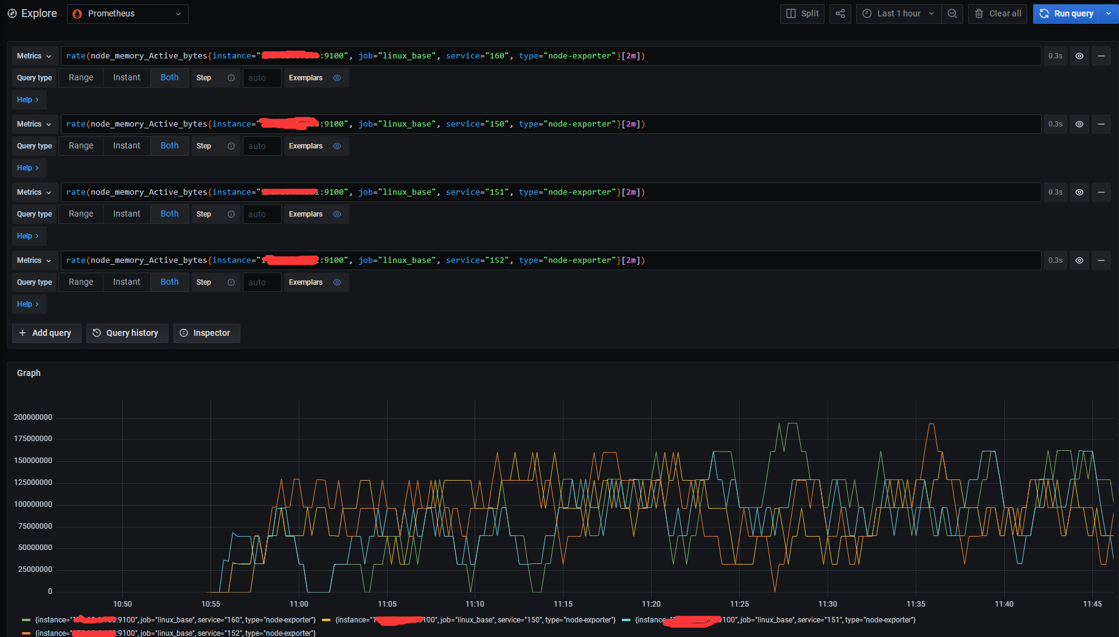Open the Inspector panel
1119x637 pixels.
point(206,333)
